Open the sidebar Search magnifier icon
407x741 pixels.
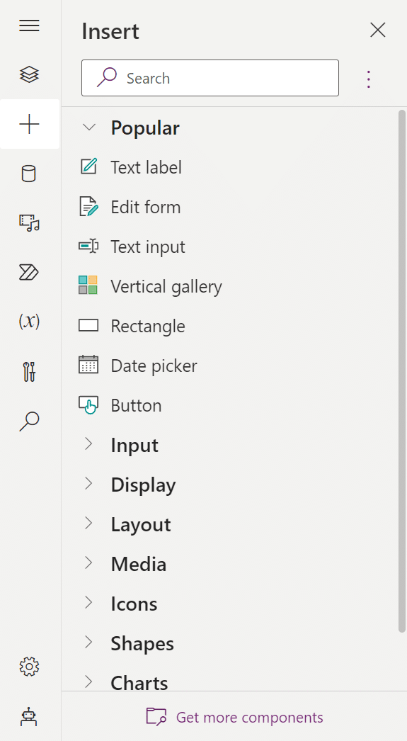tap(29, 421)
